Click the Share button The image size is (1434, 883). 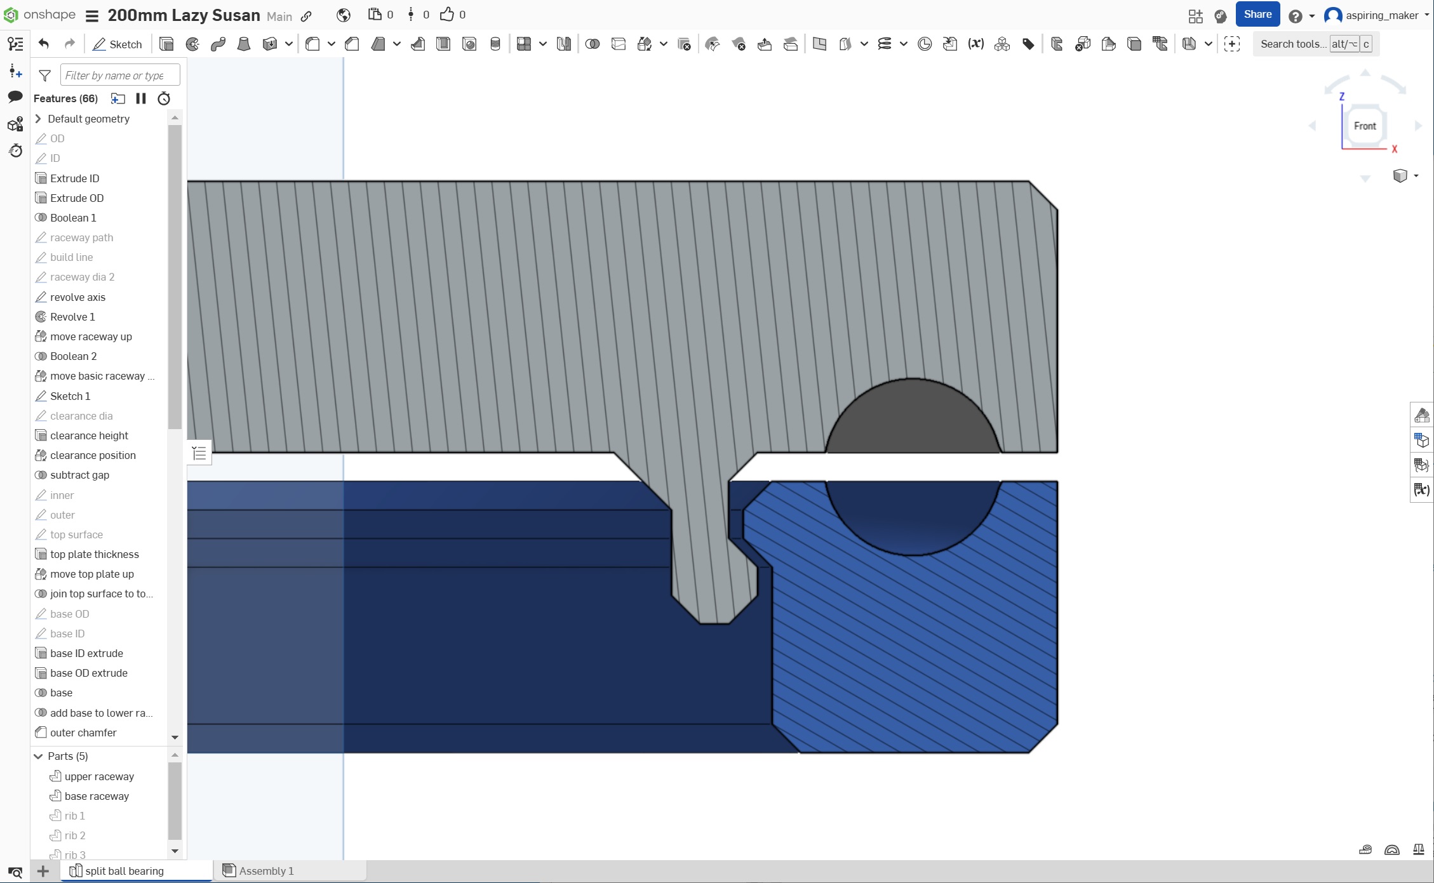point(1257,15)
